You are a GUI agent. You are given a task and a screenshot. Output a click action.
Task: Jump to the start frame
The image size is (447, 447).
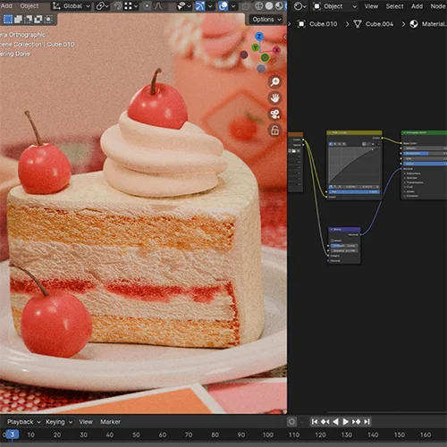(315, 422)
